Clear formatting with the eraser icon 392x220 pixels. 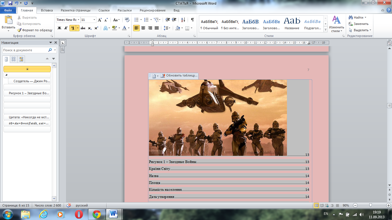point(127,20)
